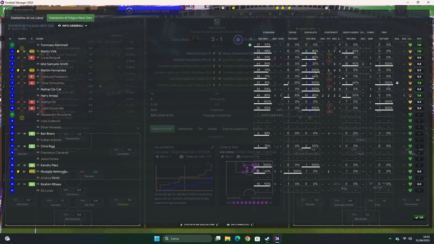Image resolution: width=434 pixels, height=244 pixels.
Task: Click Francesco Camarda's name in the list
Action: point(54,153)
